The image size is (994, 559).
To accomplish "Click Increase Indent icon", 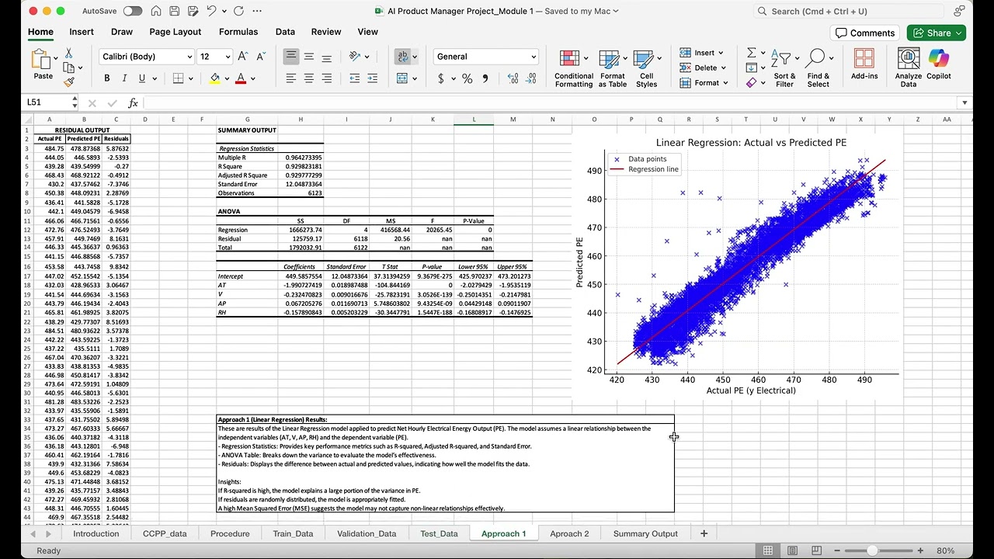I will tap(372, 78).
